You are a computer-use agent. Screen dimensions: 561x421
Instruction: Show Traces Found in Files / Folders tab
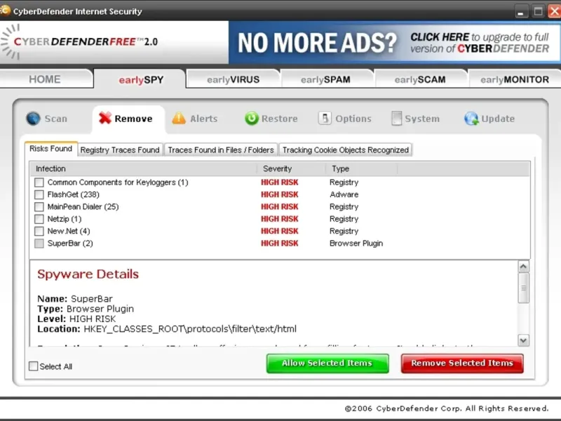(x=221, y=150)
